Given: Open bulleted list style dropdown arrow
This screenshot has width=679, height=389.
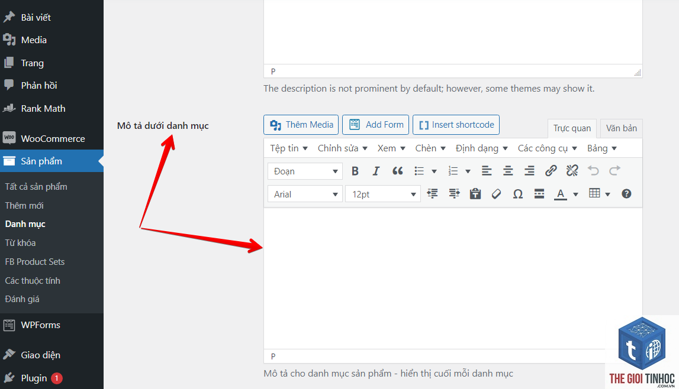Looking at the screenshot, I should pos(434,171).
